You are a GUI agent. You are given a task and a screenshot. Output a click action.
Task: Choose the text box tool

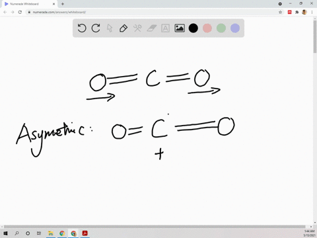[x=165, y=28]
